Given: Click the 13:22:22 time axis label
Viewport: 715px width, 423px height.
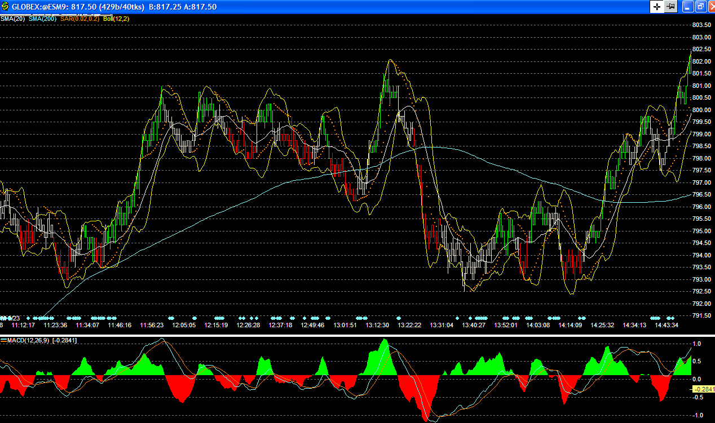Looking at the screenshot, I should click(409, 325).
